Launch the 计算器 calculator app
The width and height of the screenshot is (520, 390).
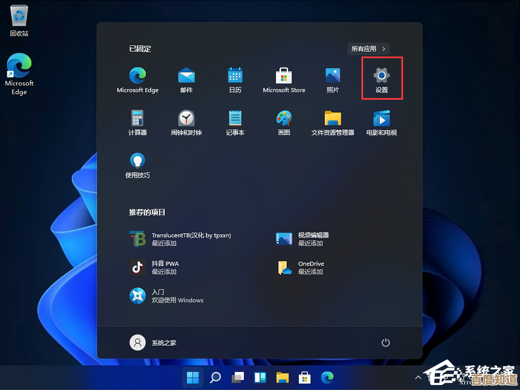(x=137, y=122)
